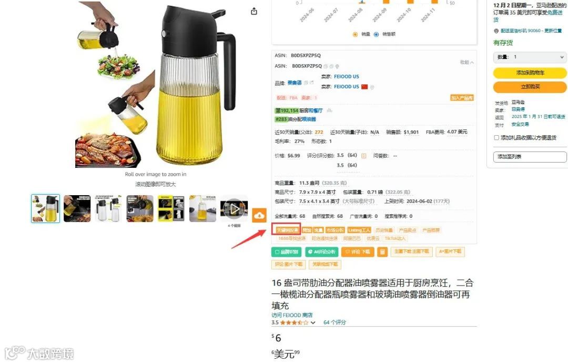Viewport: 568px width, 364px height.
Task: Select the second product thumbnail image
Action: (77, 209)
